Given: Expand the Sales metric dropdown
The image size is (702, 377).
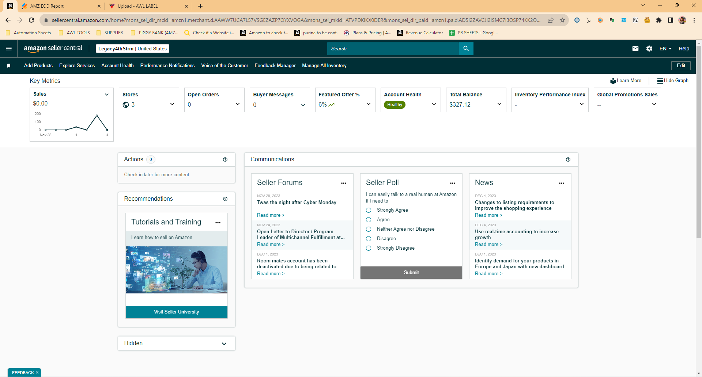Looking at the screenshot, I should (x=107, y=95).
